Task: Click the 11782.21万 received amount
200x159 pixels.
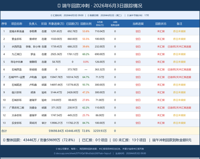Action: coord(72,123)
